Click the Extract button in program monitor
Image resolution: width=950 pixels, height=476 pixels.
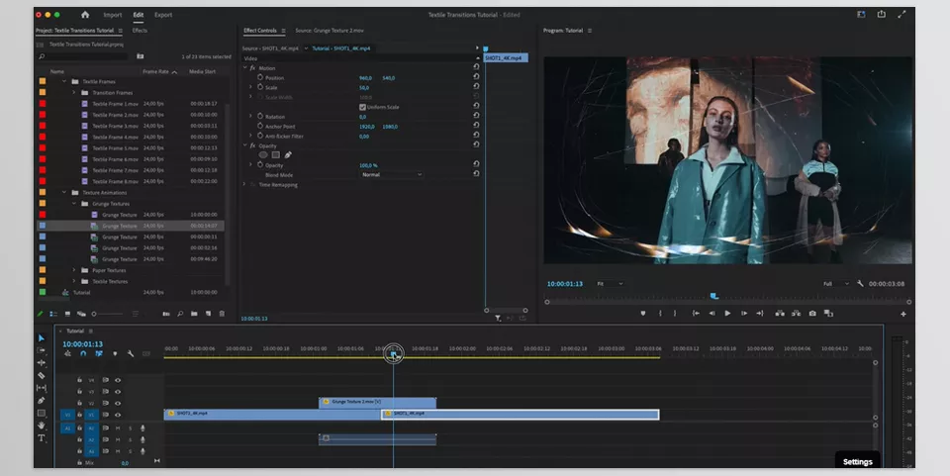click(x=796, y=313)
